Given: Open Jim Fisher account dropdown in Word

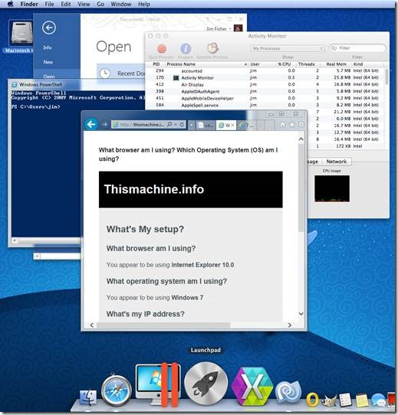Looking at the screenshot, I should coord(219,28).
